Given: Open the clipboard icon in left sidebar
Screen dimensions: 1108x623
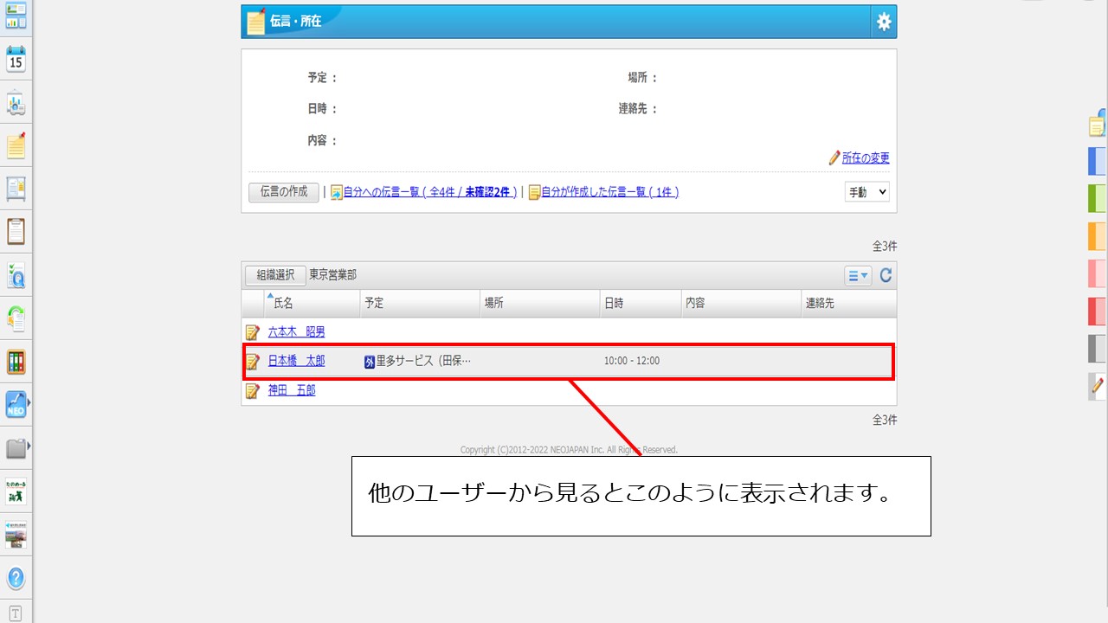Looking at the screenshot, I should (16, 232).
